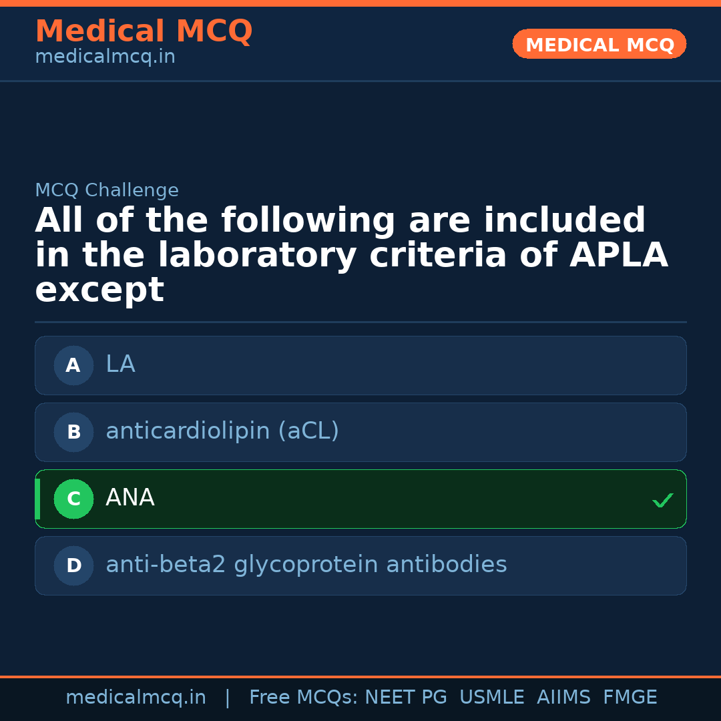The width and height of the screenshot is (721, 721).
Task: Click the "MCQ Challenge" label
Action: coord(107,190)
